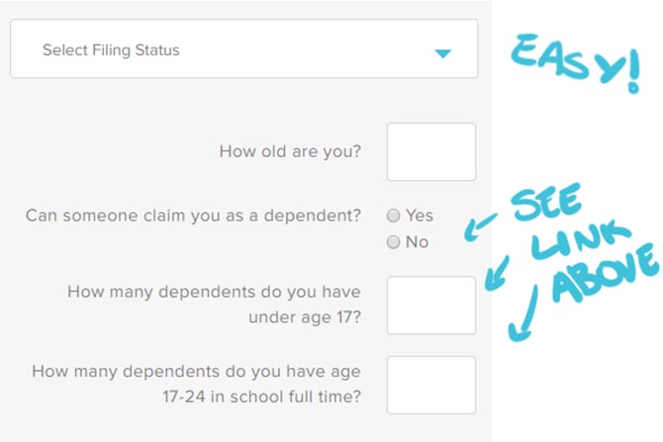This screenshot has width=663, height=442.
Task: Click the blue dropdown arrow triangle
Action: [442, 53]
